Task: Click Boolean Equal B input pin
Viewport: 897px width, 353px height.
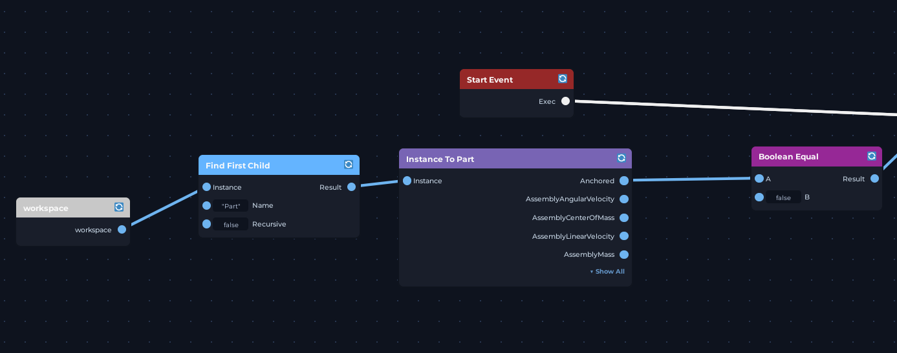Action: (759, 197)
